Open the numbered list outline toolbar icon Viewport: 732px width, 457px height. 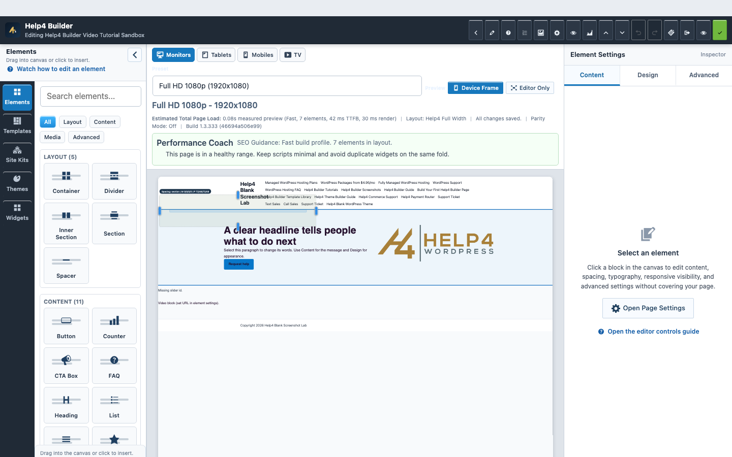pyautogui.click(x=525, y=30)
